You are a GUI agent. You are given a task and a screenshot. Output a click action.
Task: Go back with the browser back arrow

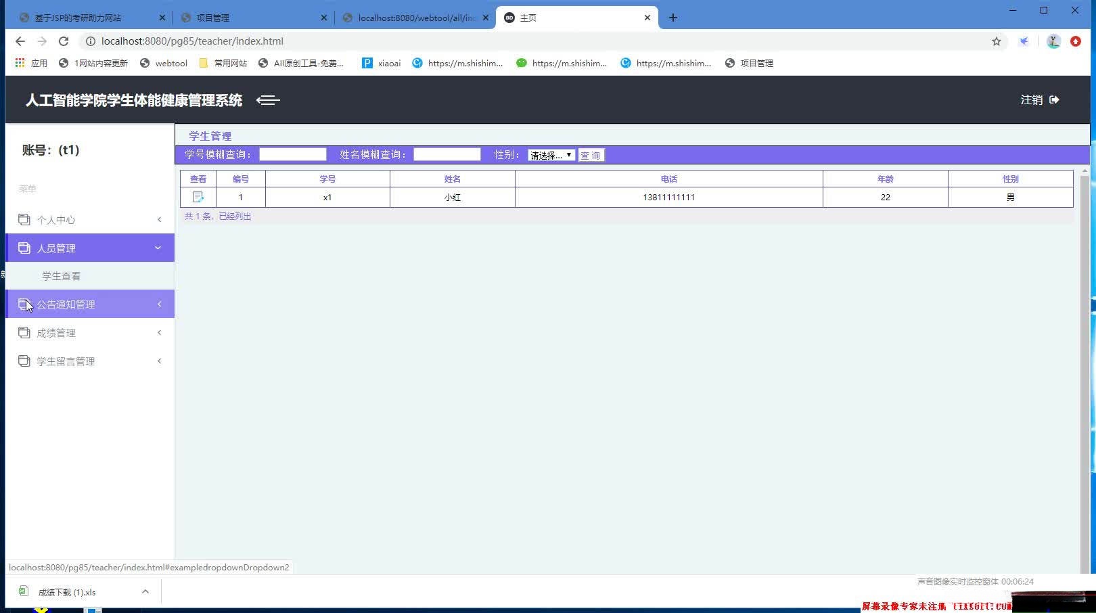coord(20,41)
